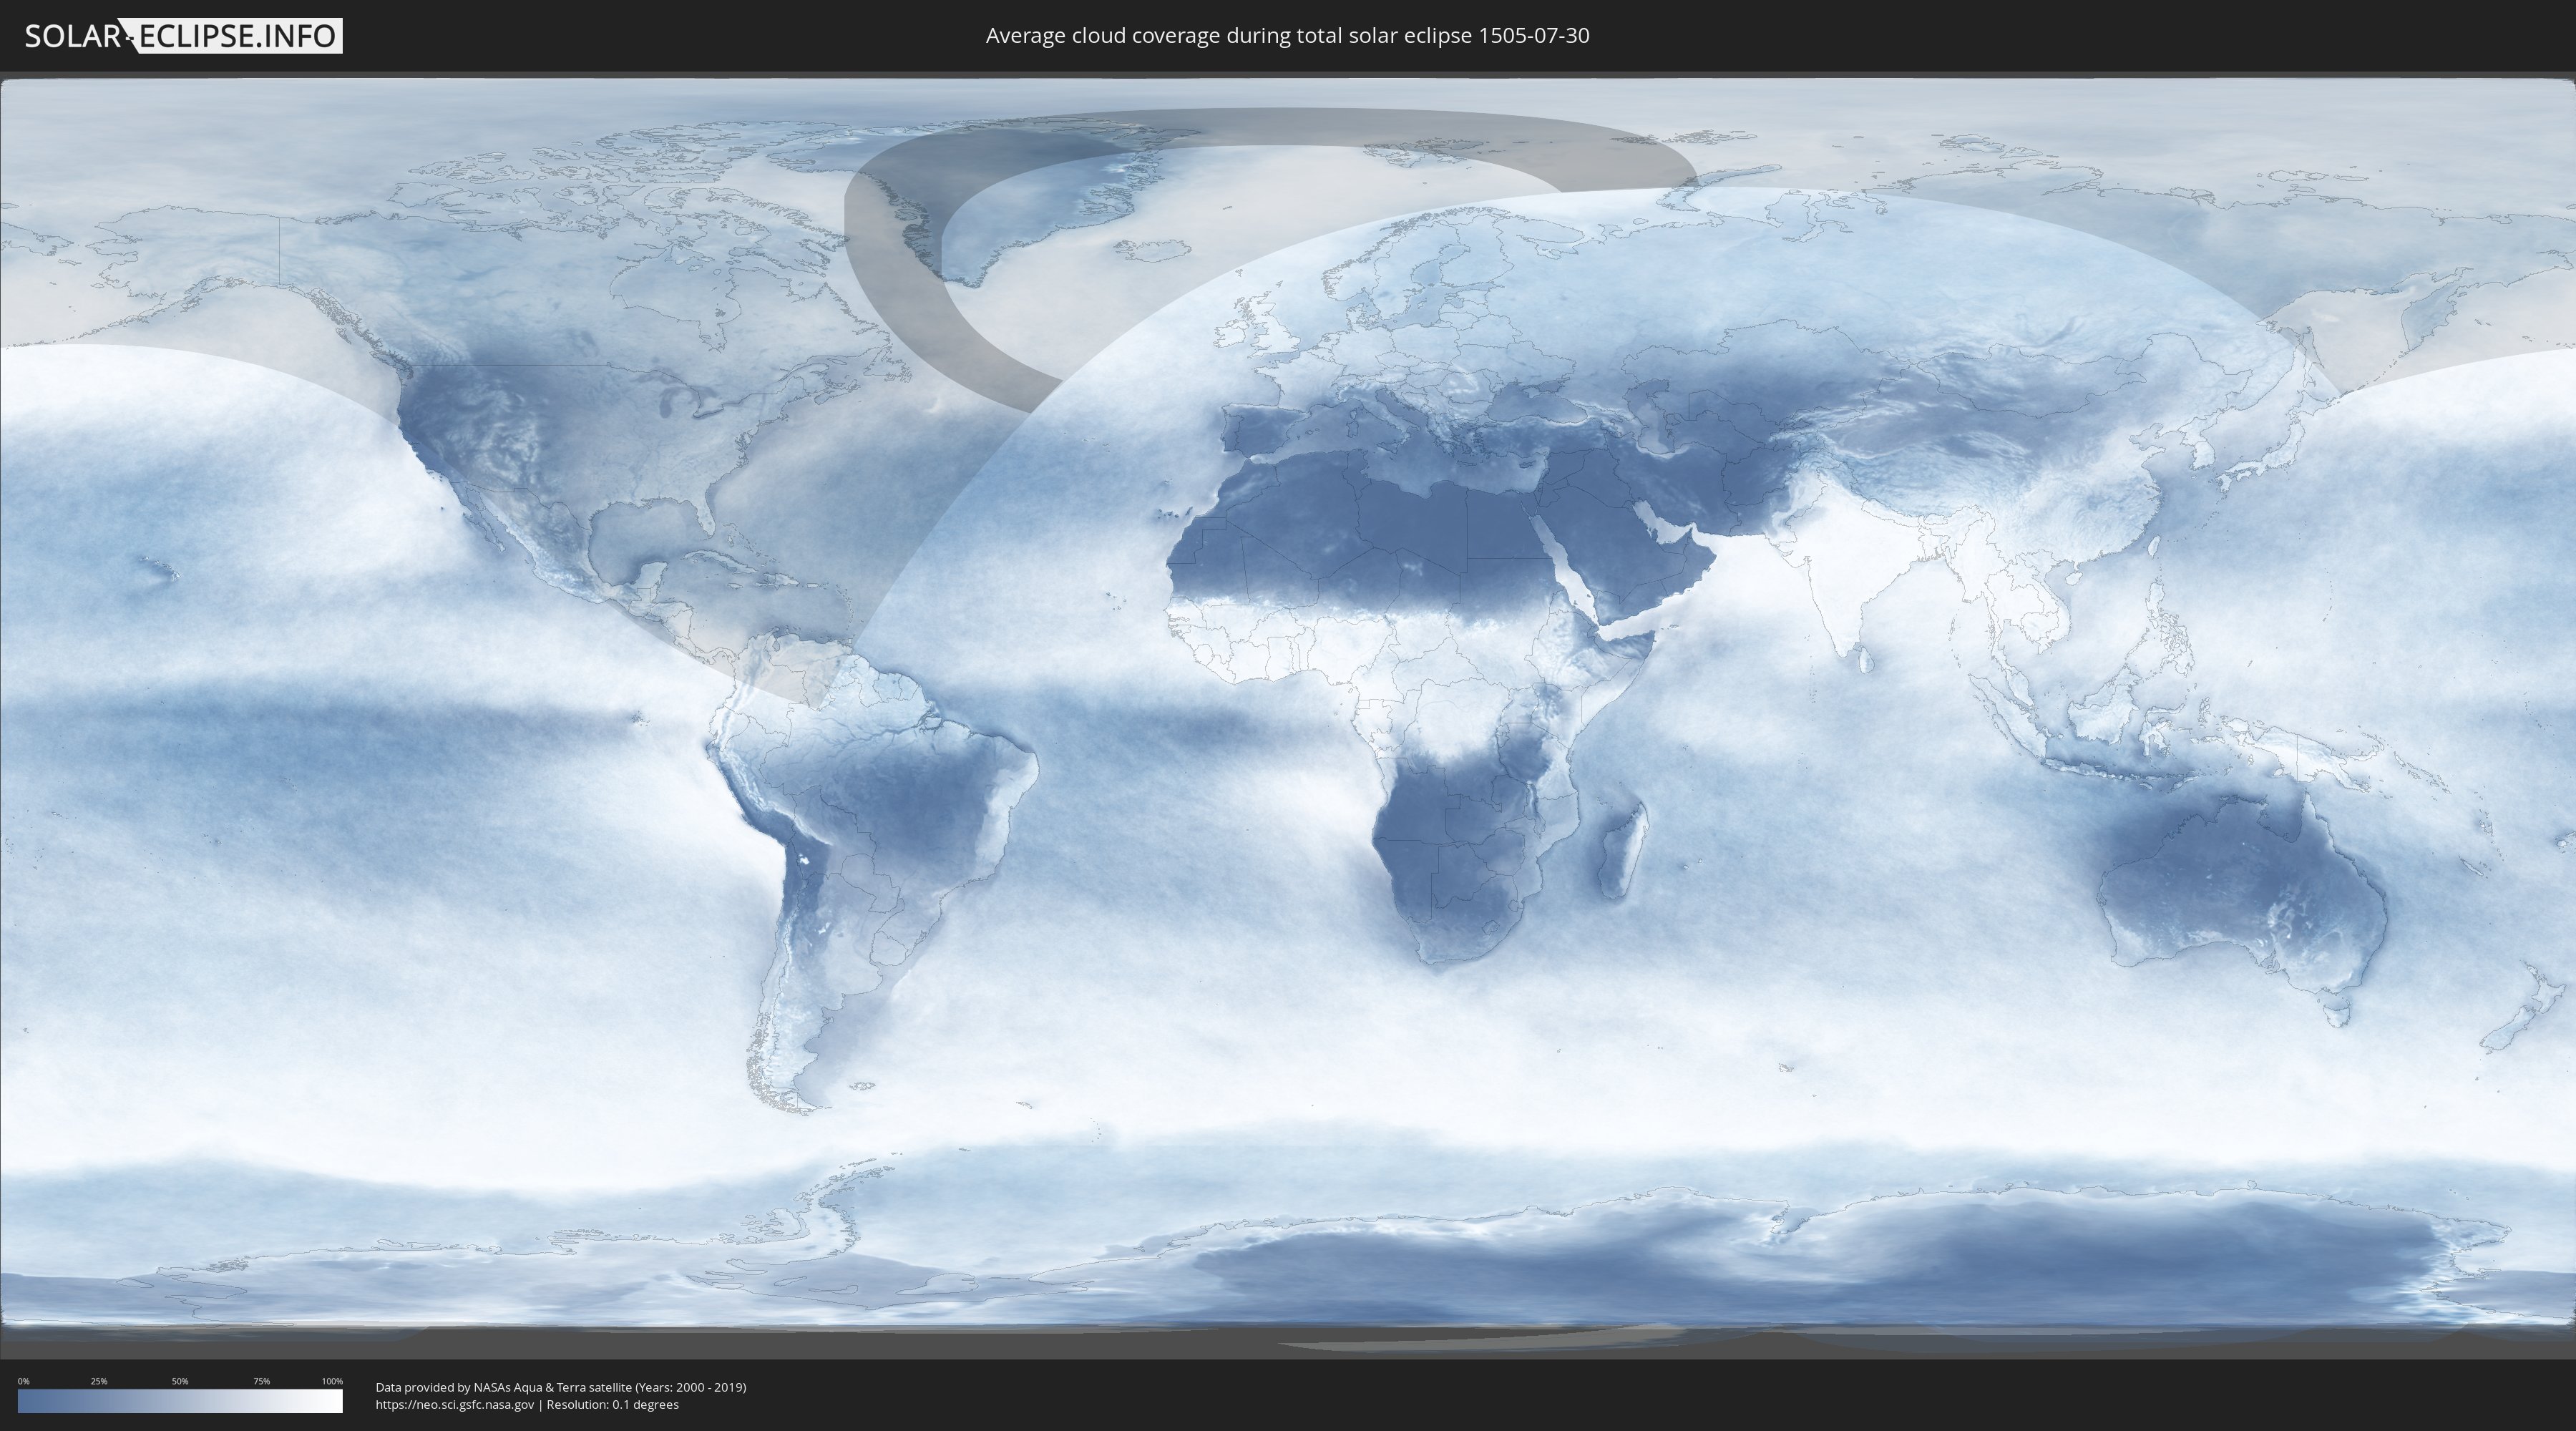
Task: Click the NASA Aqua & Terra data credit
Action: tap(560, 1387)
